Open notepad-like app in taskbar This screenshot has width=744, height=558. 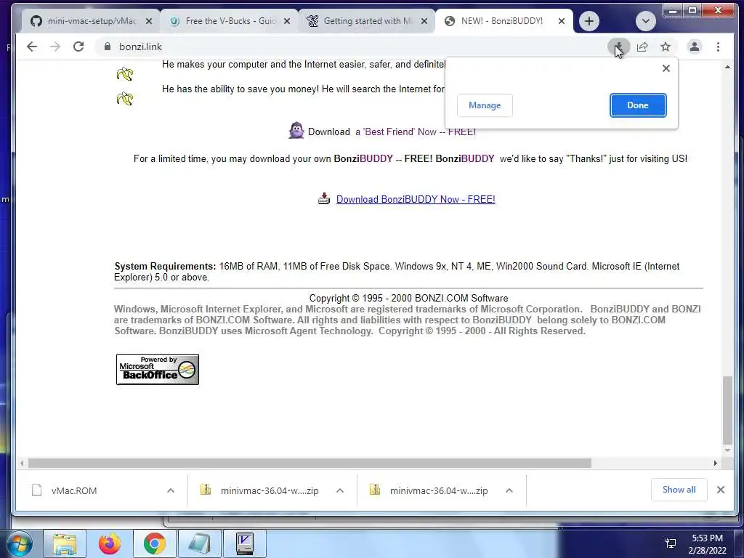200,543
